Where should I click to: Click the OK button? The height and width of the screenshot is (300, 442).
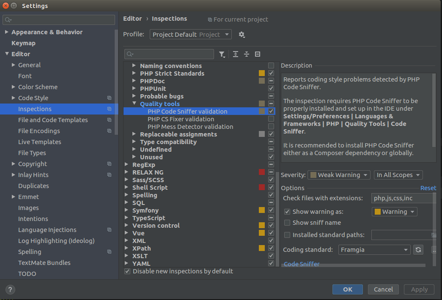(x=348, y=289)
